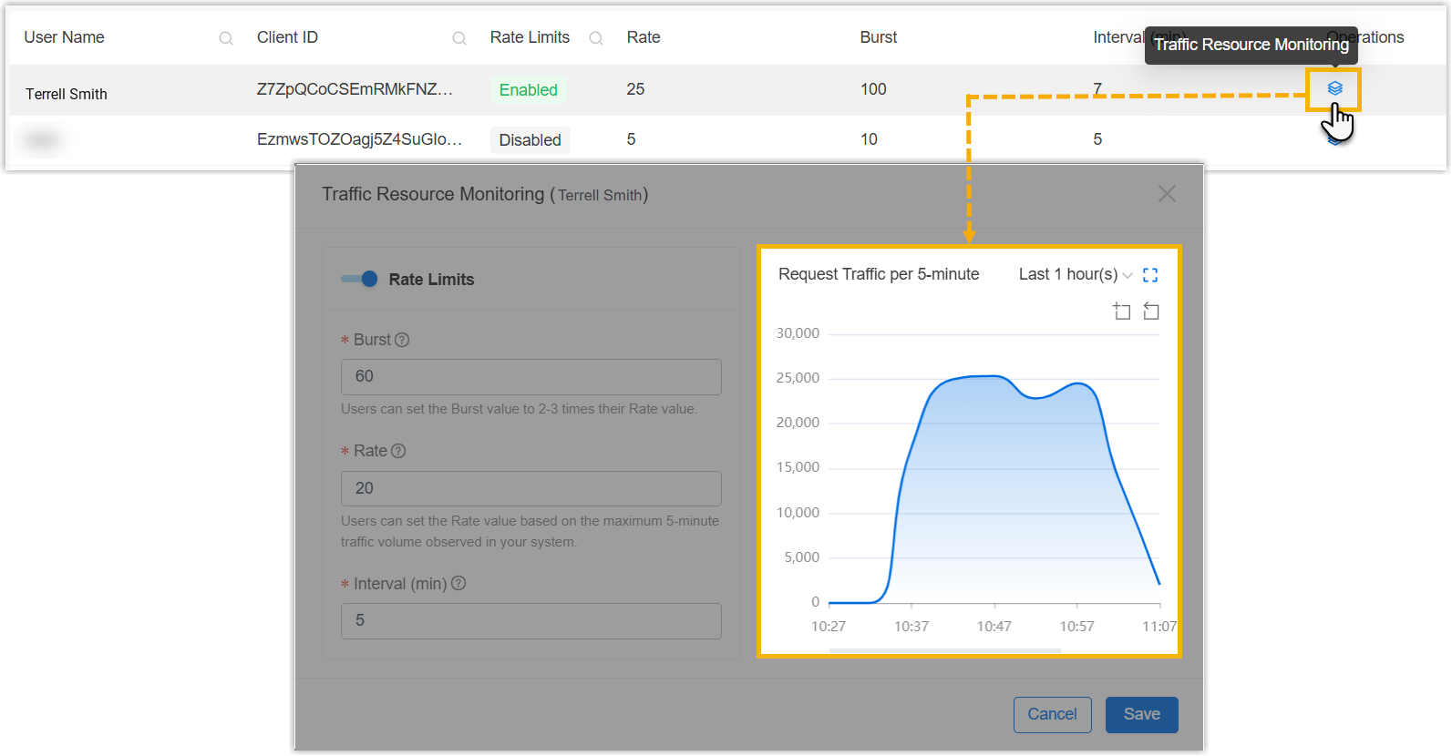This screenshot has height=756, width=1452.
Task: Click the chart area zoom icon
Action: (x=1122, y=312)
